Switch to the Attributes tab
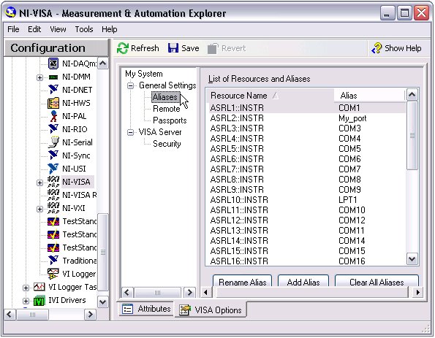This screenshot has width=435, height=338. 146,309
